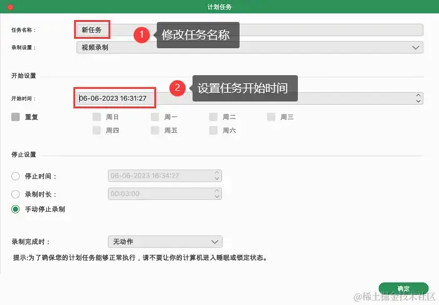439x305 pixels.
Task: Check the 周三 checkbox
Action: pyautogui.click(x=271, y=117)
